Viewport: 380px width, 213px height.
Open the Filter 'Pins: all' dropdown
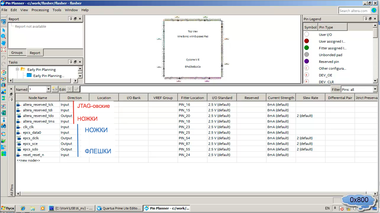pyautogui.click(x=375, y=89)
